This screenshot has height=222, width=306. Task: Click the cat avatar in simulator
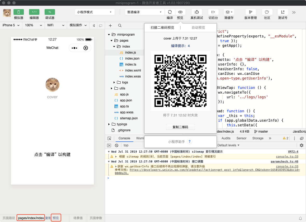pyautogui.click(x=52, y=85)
